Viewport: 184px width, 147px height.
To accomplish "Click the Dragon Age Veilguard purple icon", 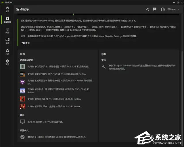I will [22, 82].
